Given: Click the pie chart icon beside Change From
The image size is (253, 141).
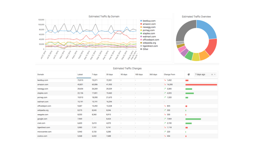Looking at the screenshot, I should coord(189,74).
